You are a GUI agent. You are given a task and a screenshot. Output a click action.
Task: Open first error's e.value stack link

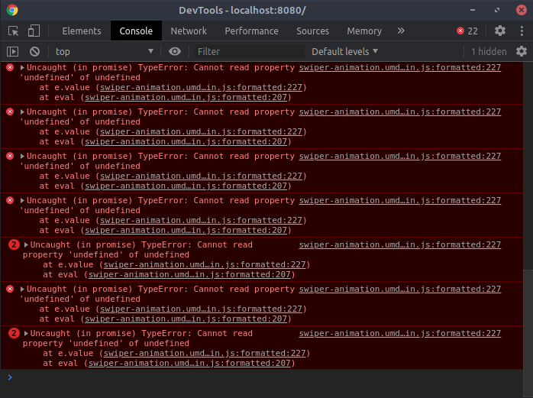(201, 87)
